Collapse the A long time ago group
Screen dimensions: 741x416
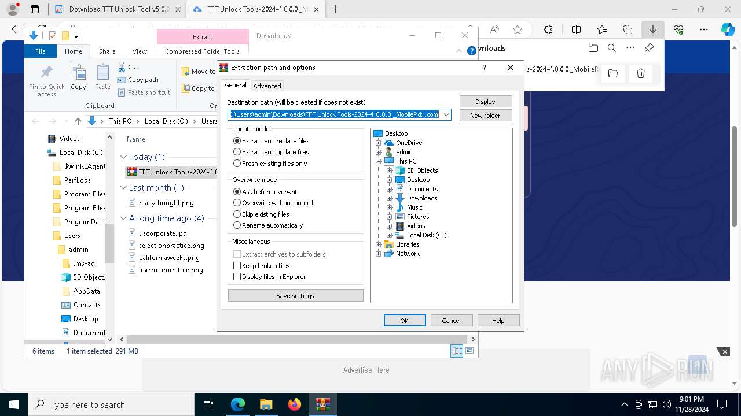click(x=123, y=218)
